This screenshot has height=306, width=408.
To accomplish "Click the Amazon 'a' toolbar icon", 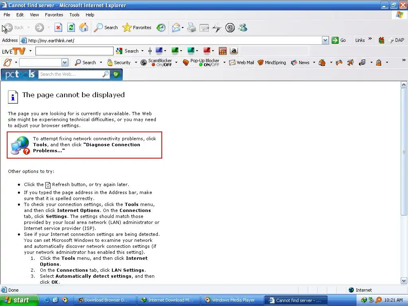I will (x=234, y=51).
